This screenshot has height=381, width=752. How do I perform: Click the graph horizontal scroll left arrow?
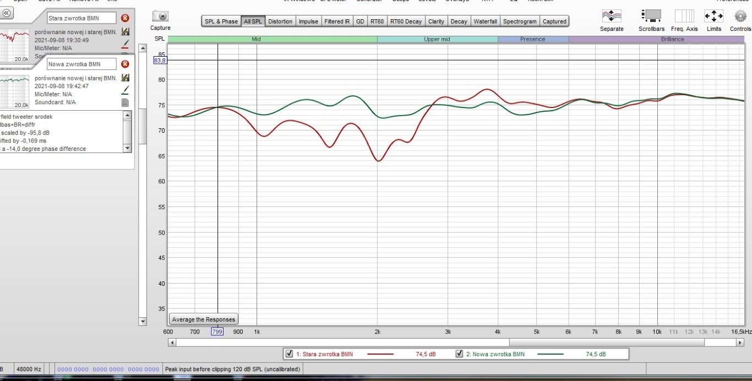pos(172,342)
